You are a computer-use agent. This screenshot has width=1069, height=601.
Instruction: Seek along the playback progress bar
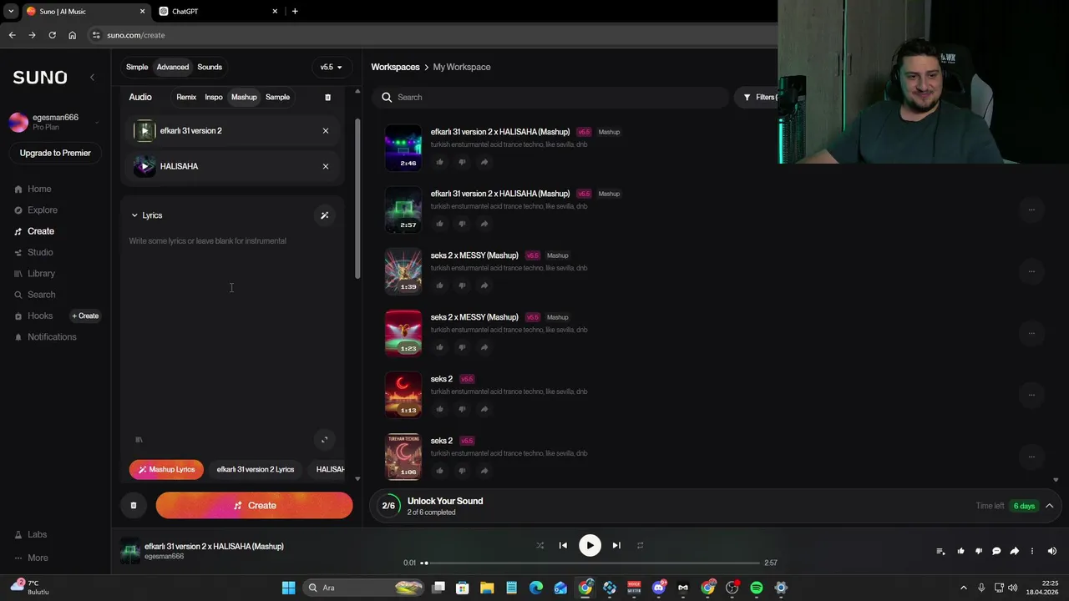tap(591, 563)
